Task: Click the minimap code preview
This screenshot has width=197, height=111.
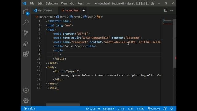Action: click(x=167, y=22)
